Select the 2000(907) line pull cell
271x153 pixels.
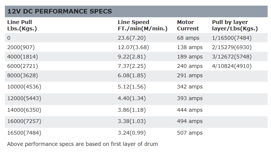point(21,47)
